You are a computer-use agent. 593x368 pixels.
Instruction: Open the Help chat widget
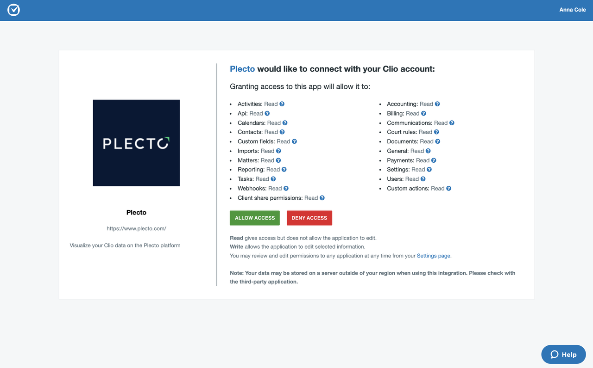click(x=563, y=355)
